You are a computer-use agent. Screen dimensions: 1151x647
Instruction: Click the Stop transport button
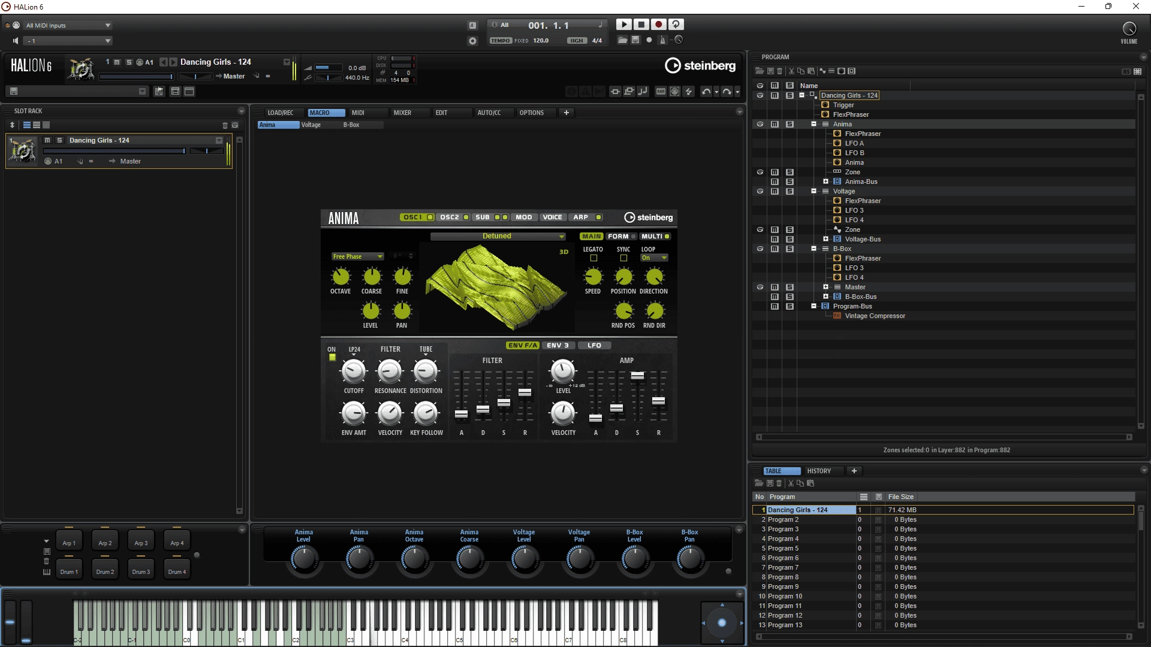click(641, 25)
